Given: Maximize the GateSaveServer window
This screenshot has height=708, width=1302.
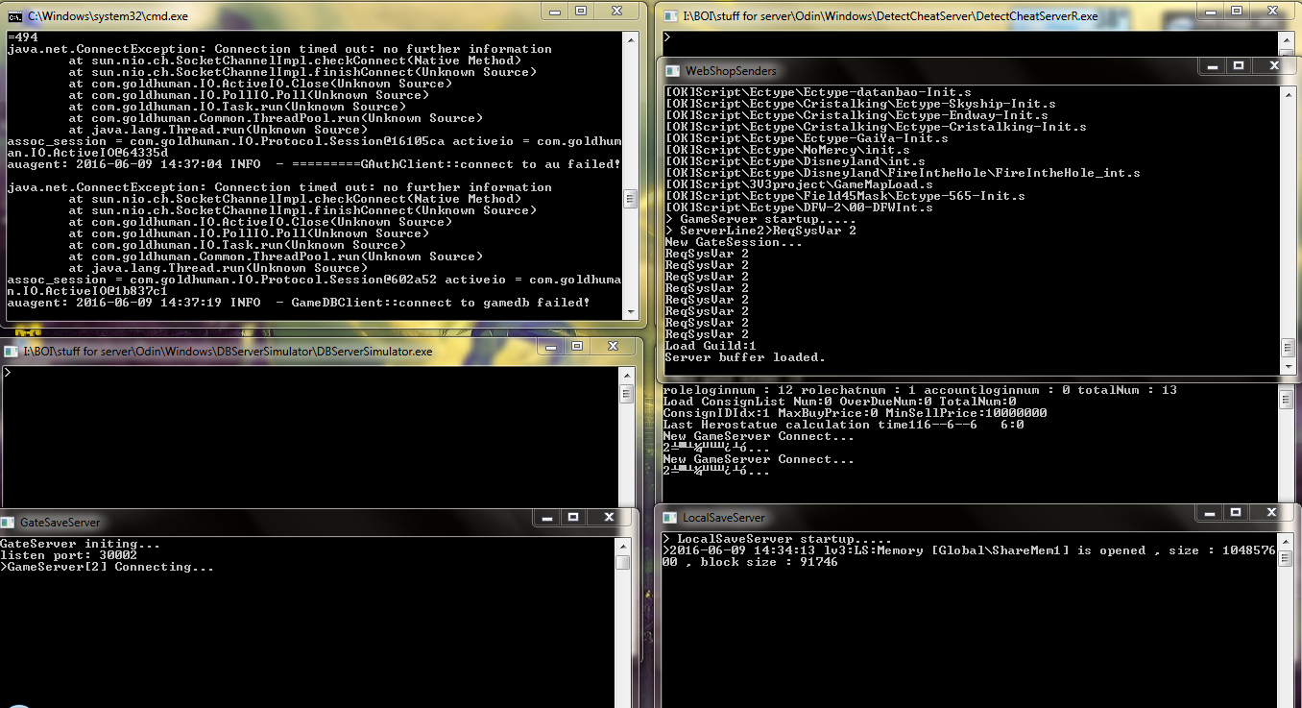Looking at the screenshot, I should [x=572, y=517].
